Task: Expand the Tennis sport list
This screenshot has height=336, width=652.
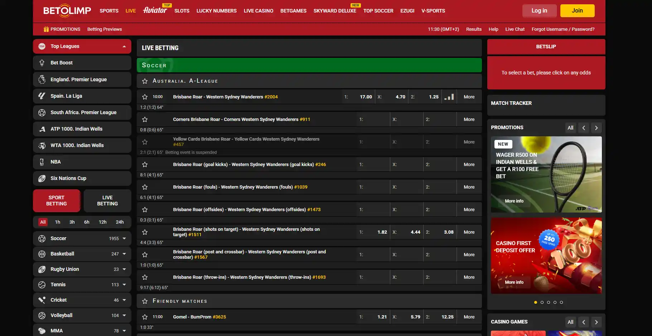Action: click(124, 285)
